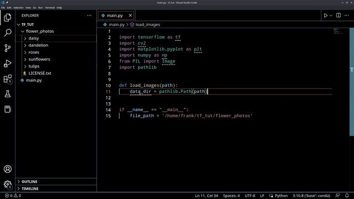
Task: Open the File menu
Action: [3, 8]
